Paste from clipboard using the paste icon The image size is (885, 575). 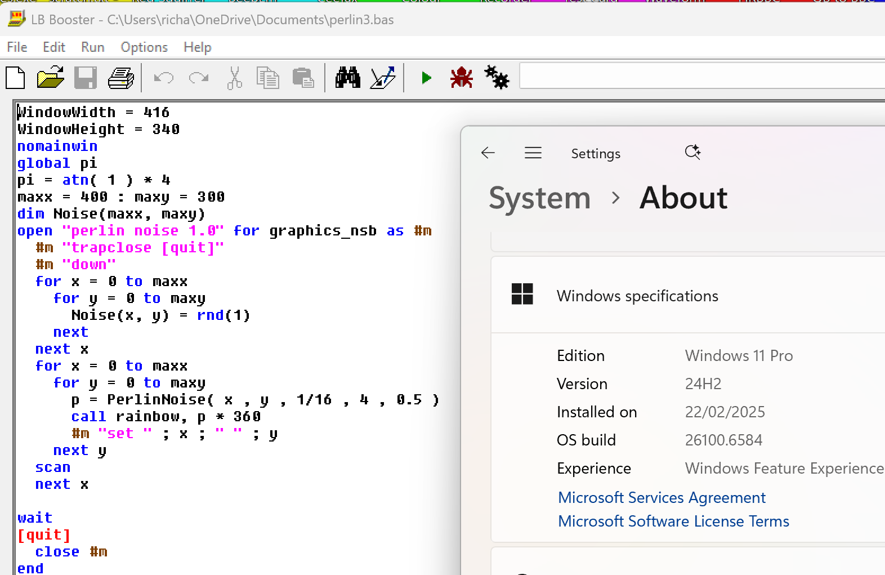(x=303, y=78)
